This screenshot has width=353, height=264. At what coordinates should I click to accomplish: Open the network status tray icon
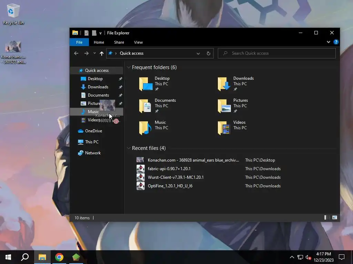[300, 257]
